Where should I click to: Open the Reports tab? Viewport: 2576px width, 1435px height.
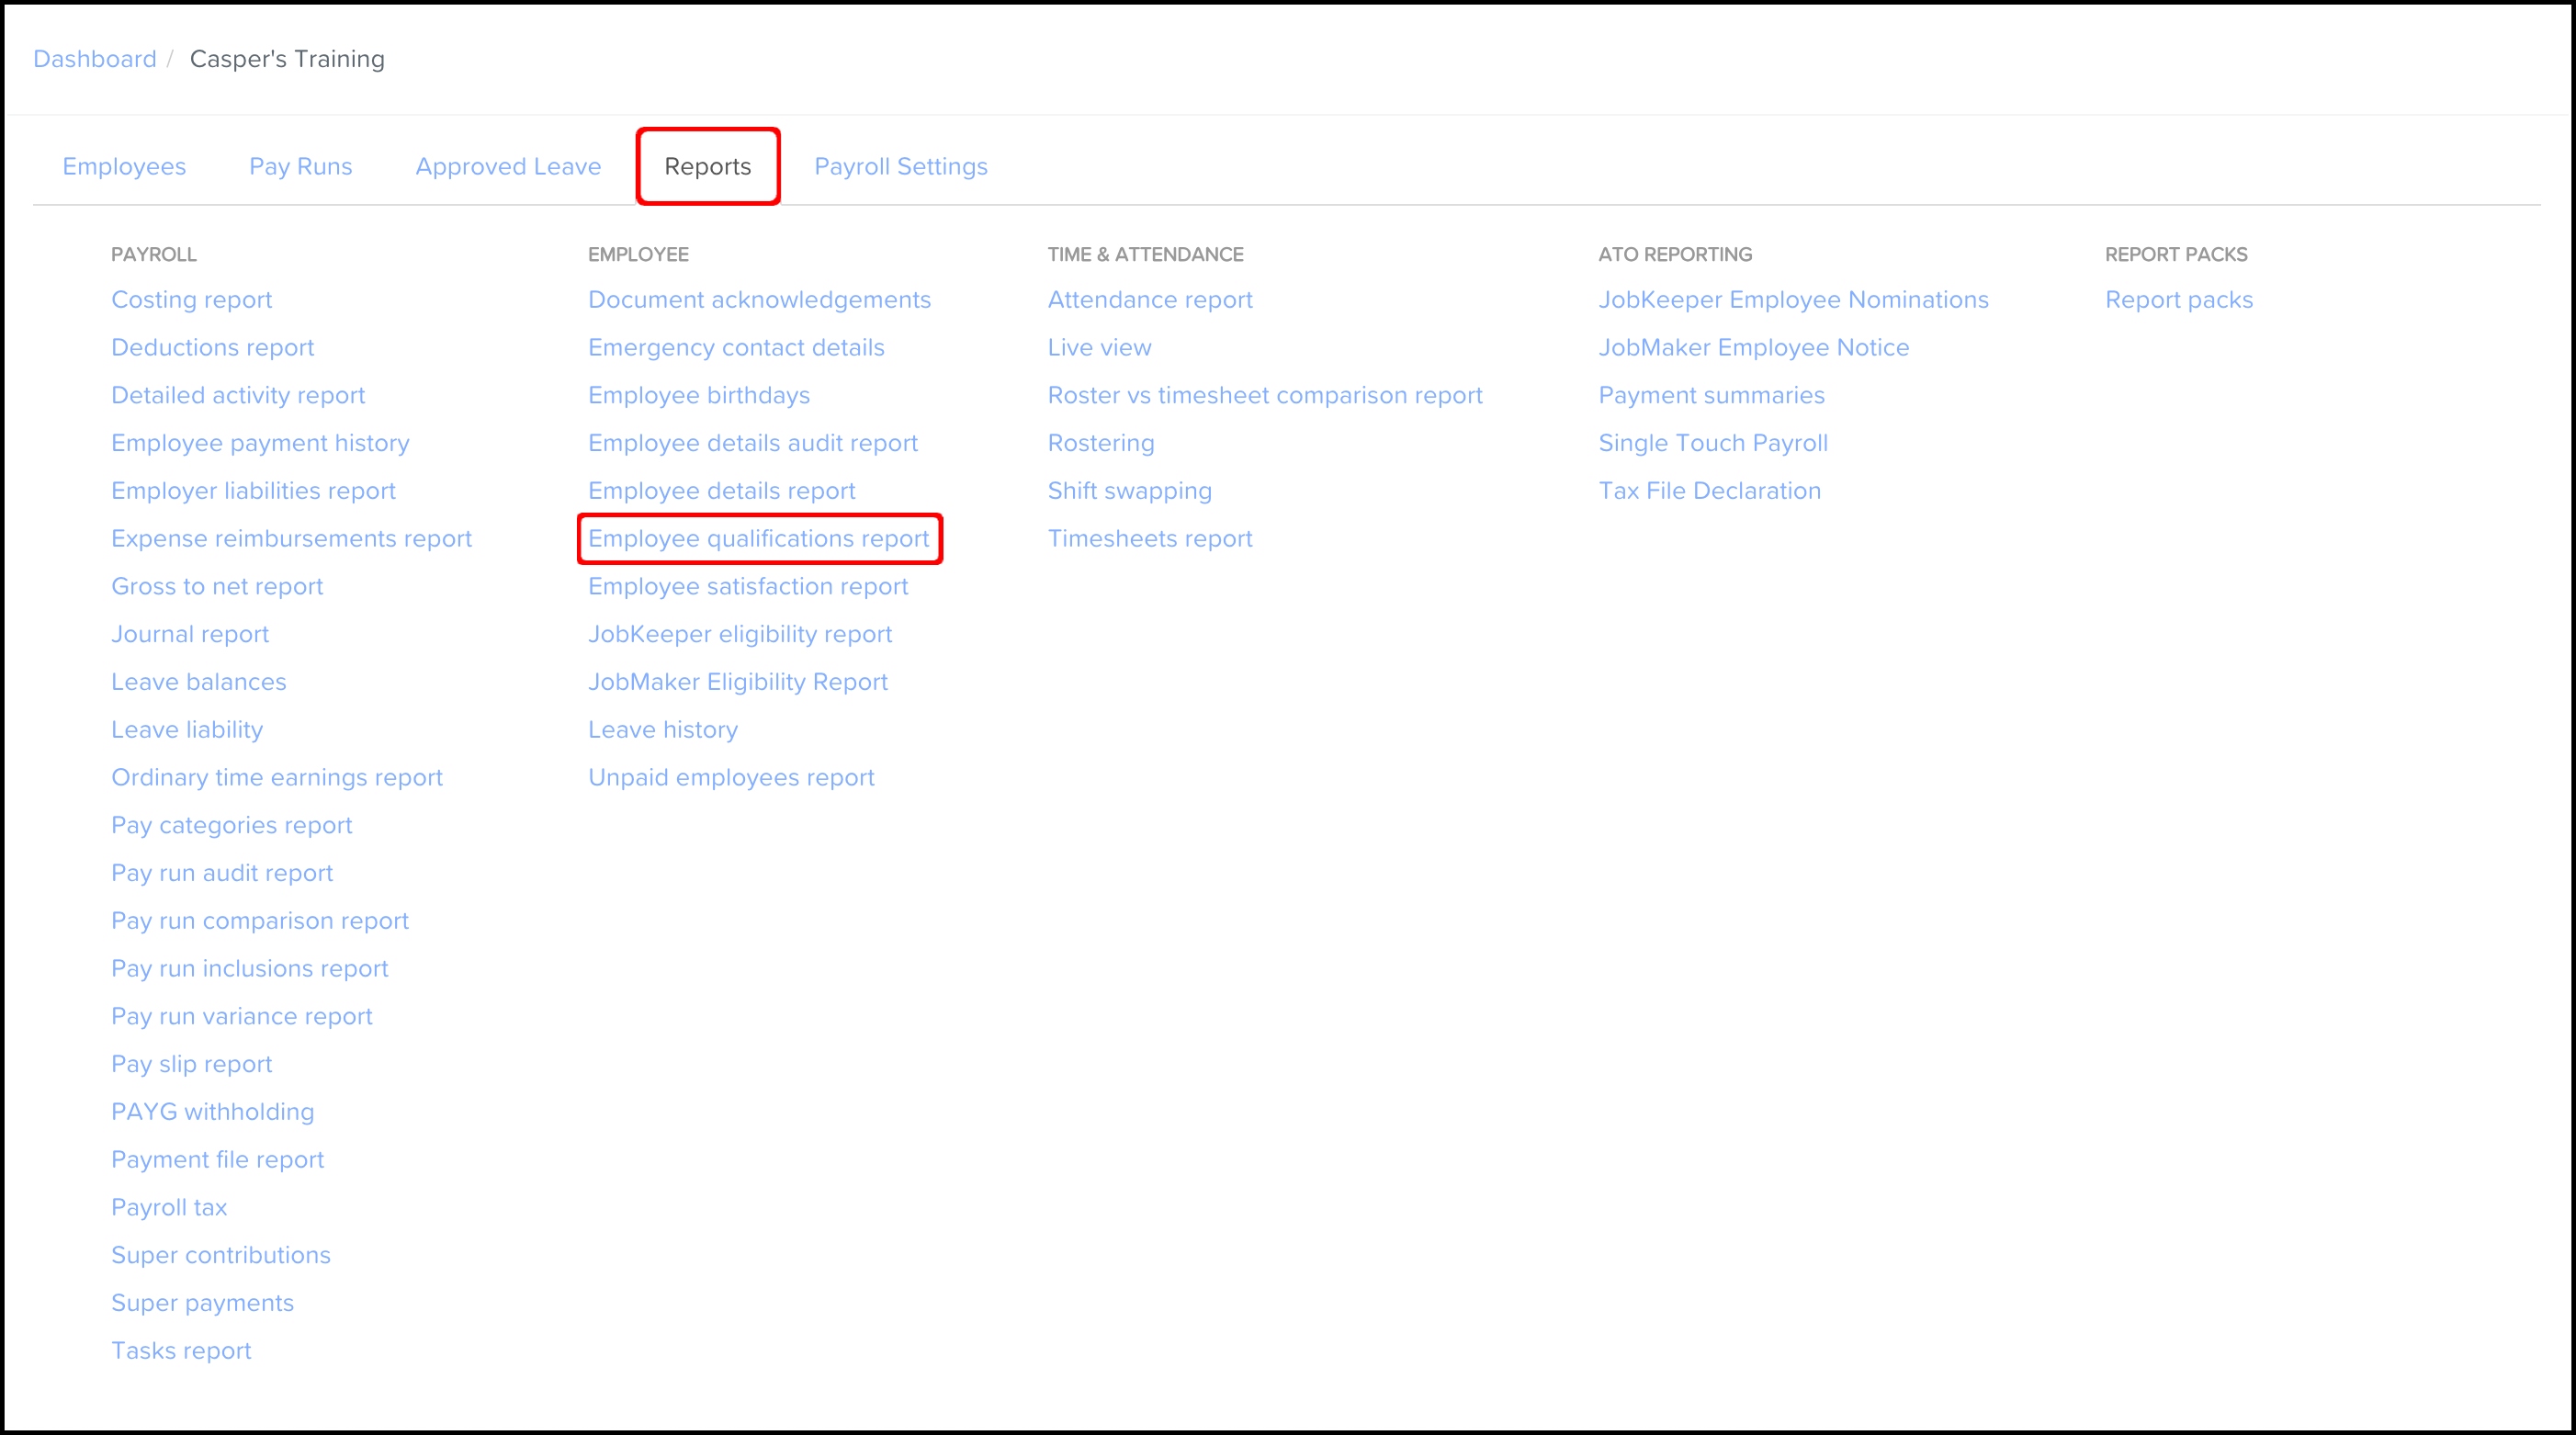click(x=707, y=166)
